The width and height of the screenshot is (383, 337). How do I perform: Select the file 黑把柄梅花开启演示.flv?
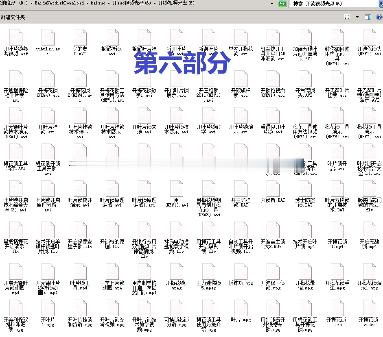click(16, 238)
